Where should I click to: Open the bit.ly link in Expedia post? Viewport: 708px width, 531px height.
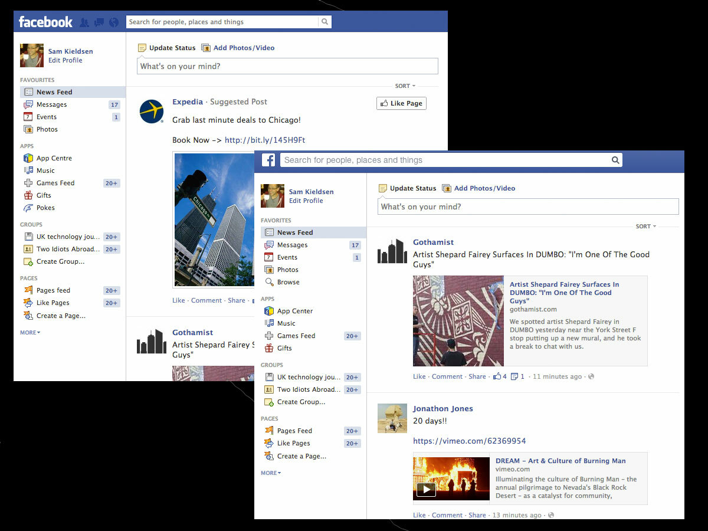265,140
